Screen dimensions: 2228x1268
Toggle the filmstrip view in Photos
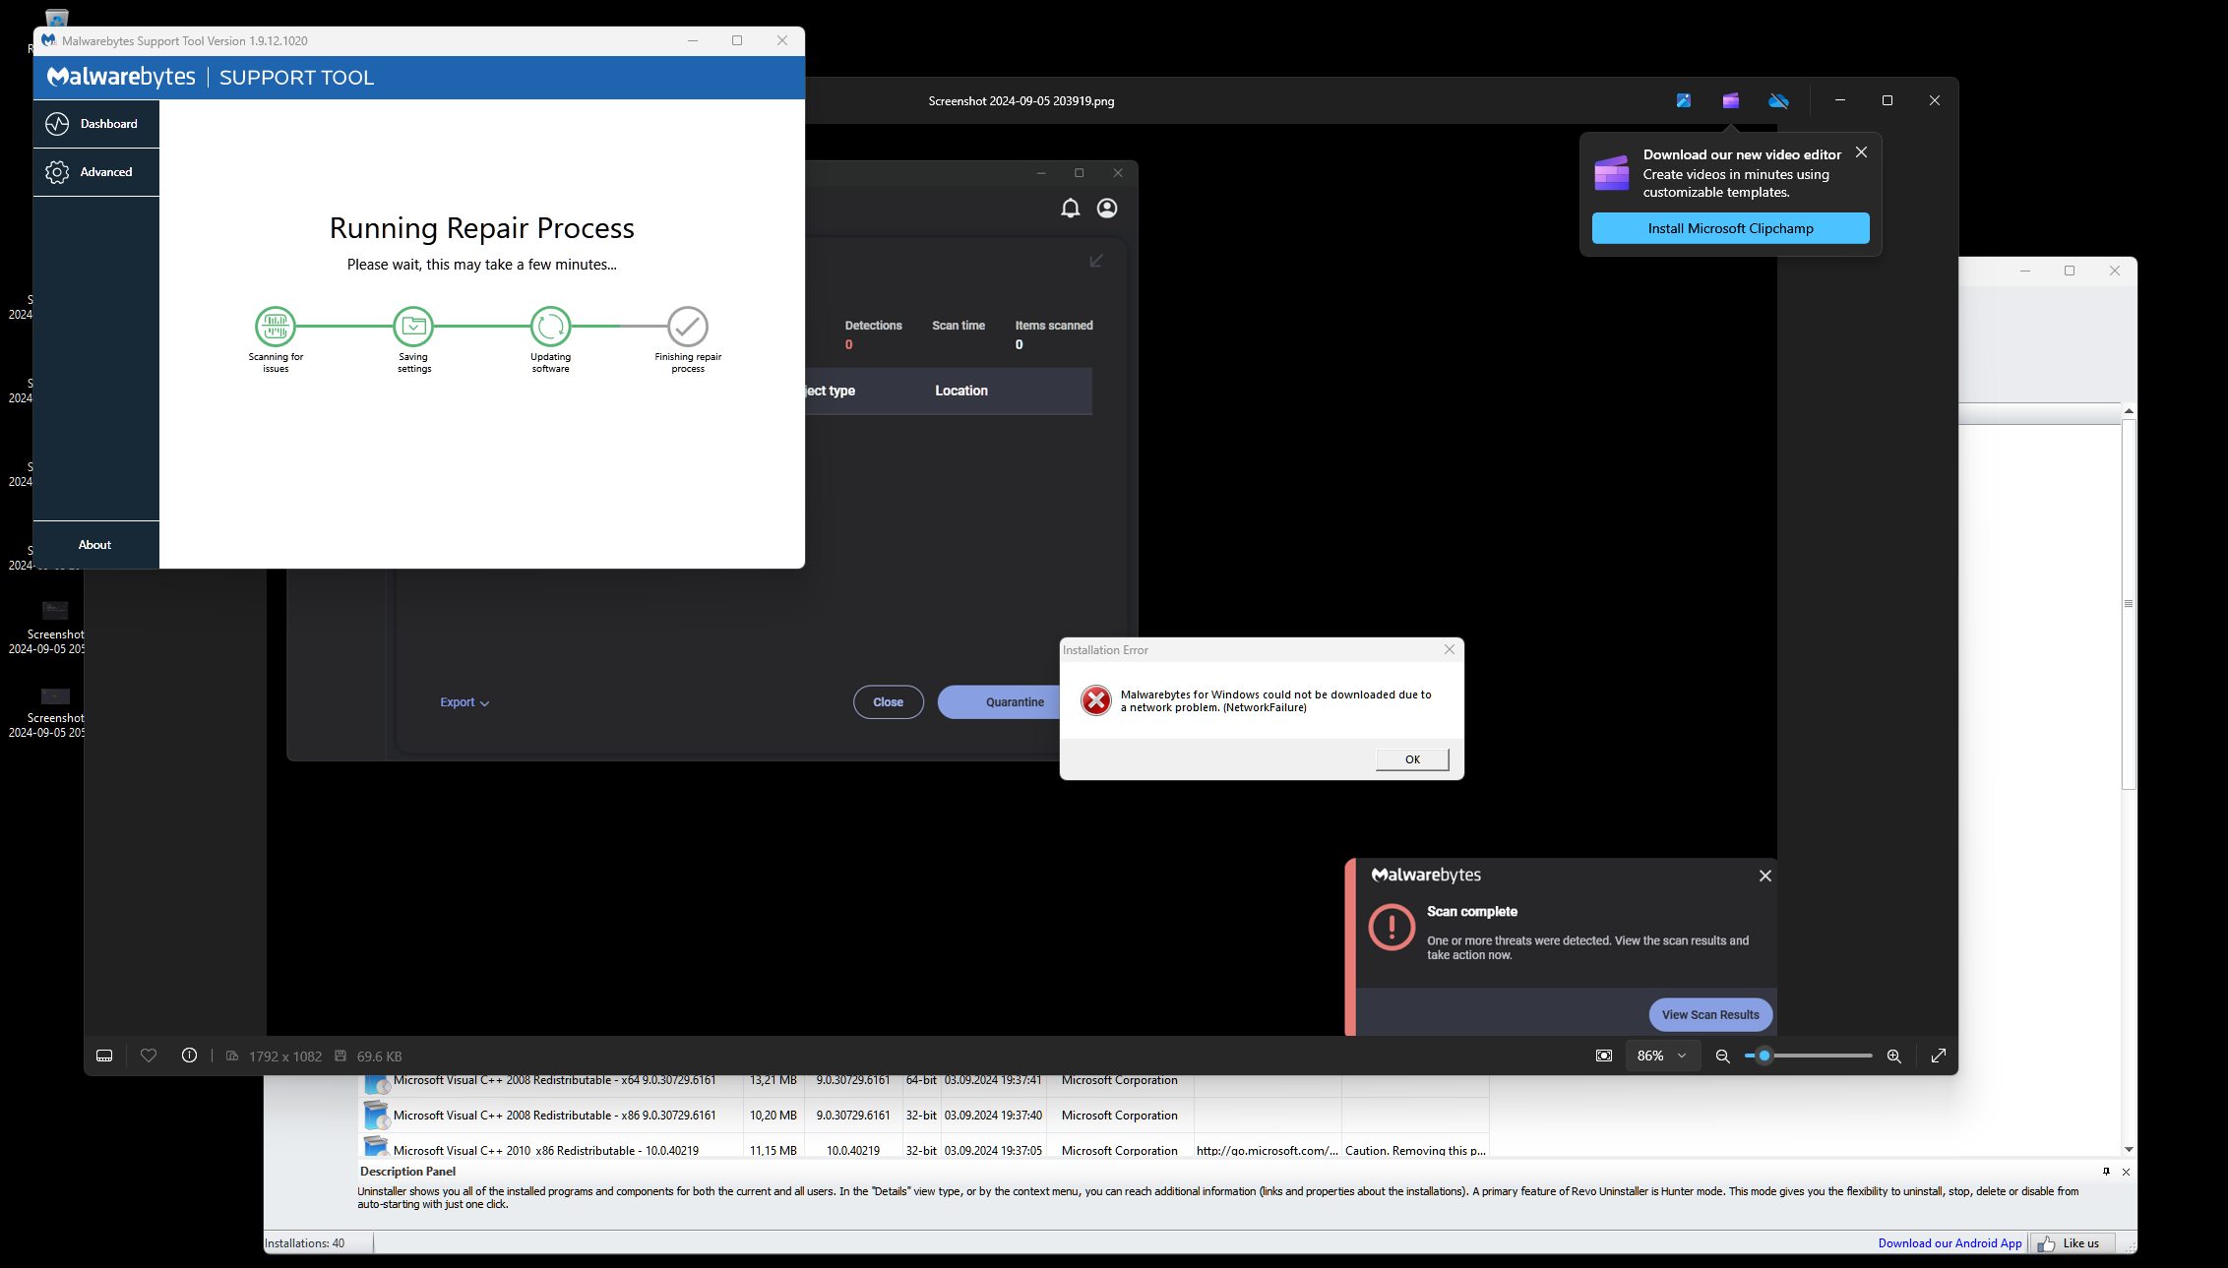[104, 1056]
